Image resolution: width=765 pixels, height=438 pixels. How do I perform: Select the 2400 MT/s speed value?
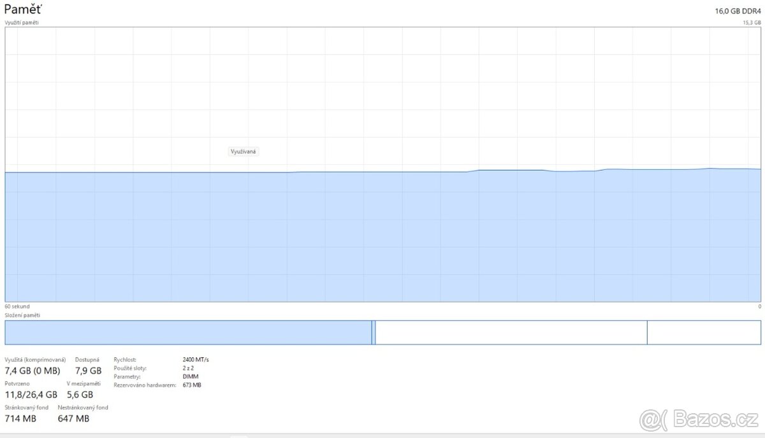tap(196, 360)
